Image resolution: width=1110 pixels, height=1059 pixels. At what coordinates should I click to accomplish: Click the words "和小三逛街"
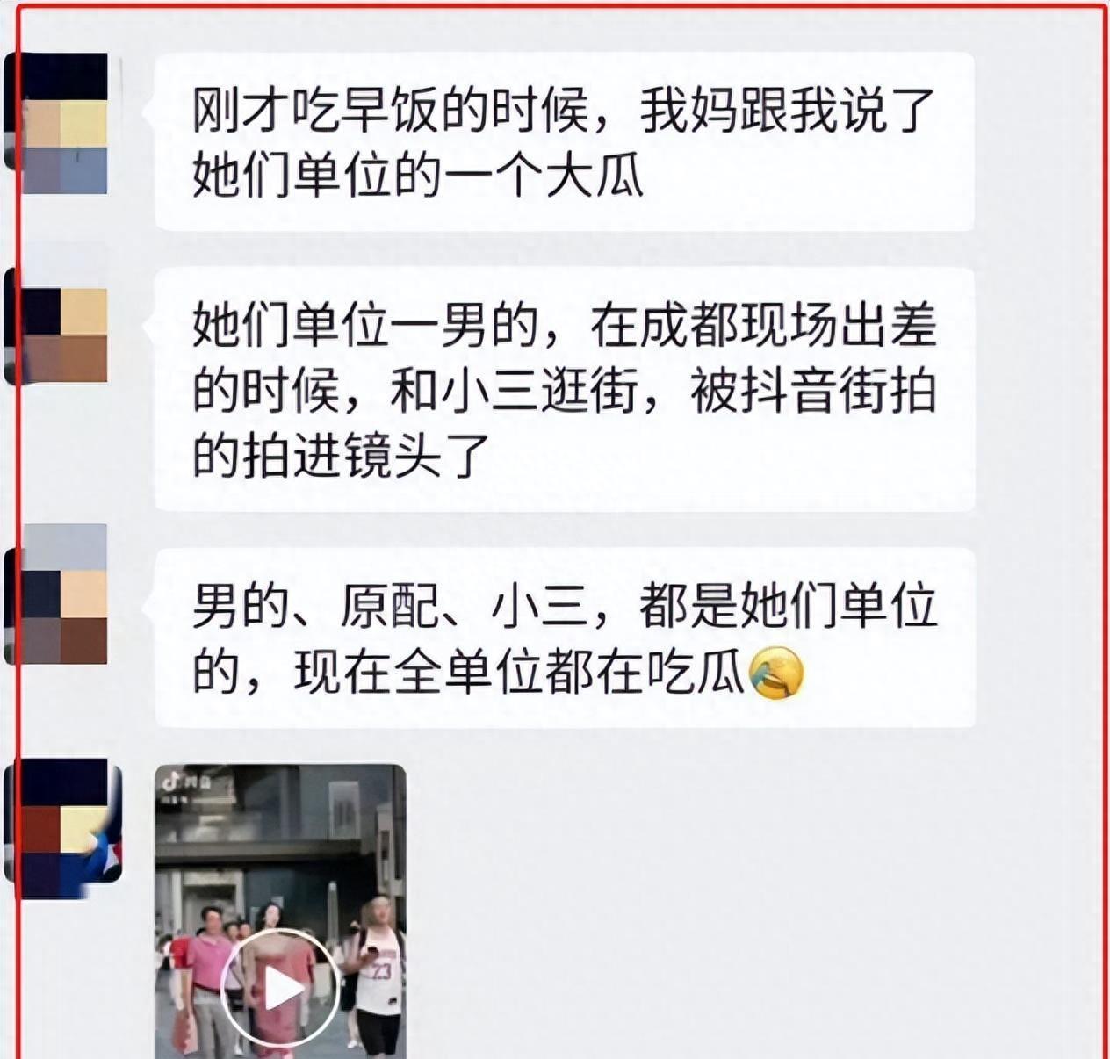tap(514, 392)
